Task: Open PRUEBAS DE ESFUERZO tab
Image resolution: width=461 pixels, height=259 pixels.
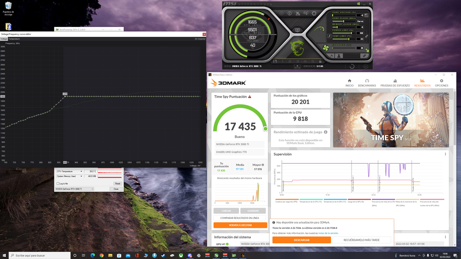Action: [395, 83]
